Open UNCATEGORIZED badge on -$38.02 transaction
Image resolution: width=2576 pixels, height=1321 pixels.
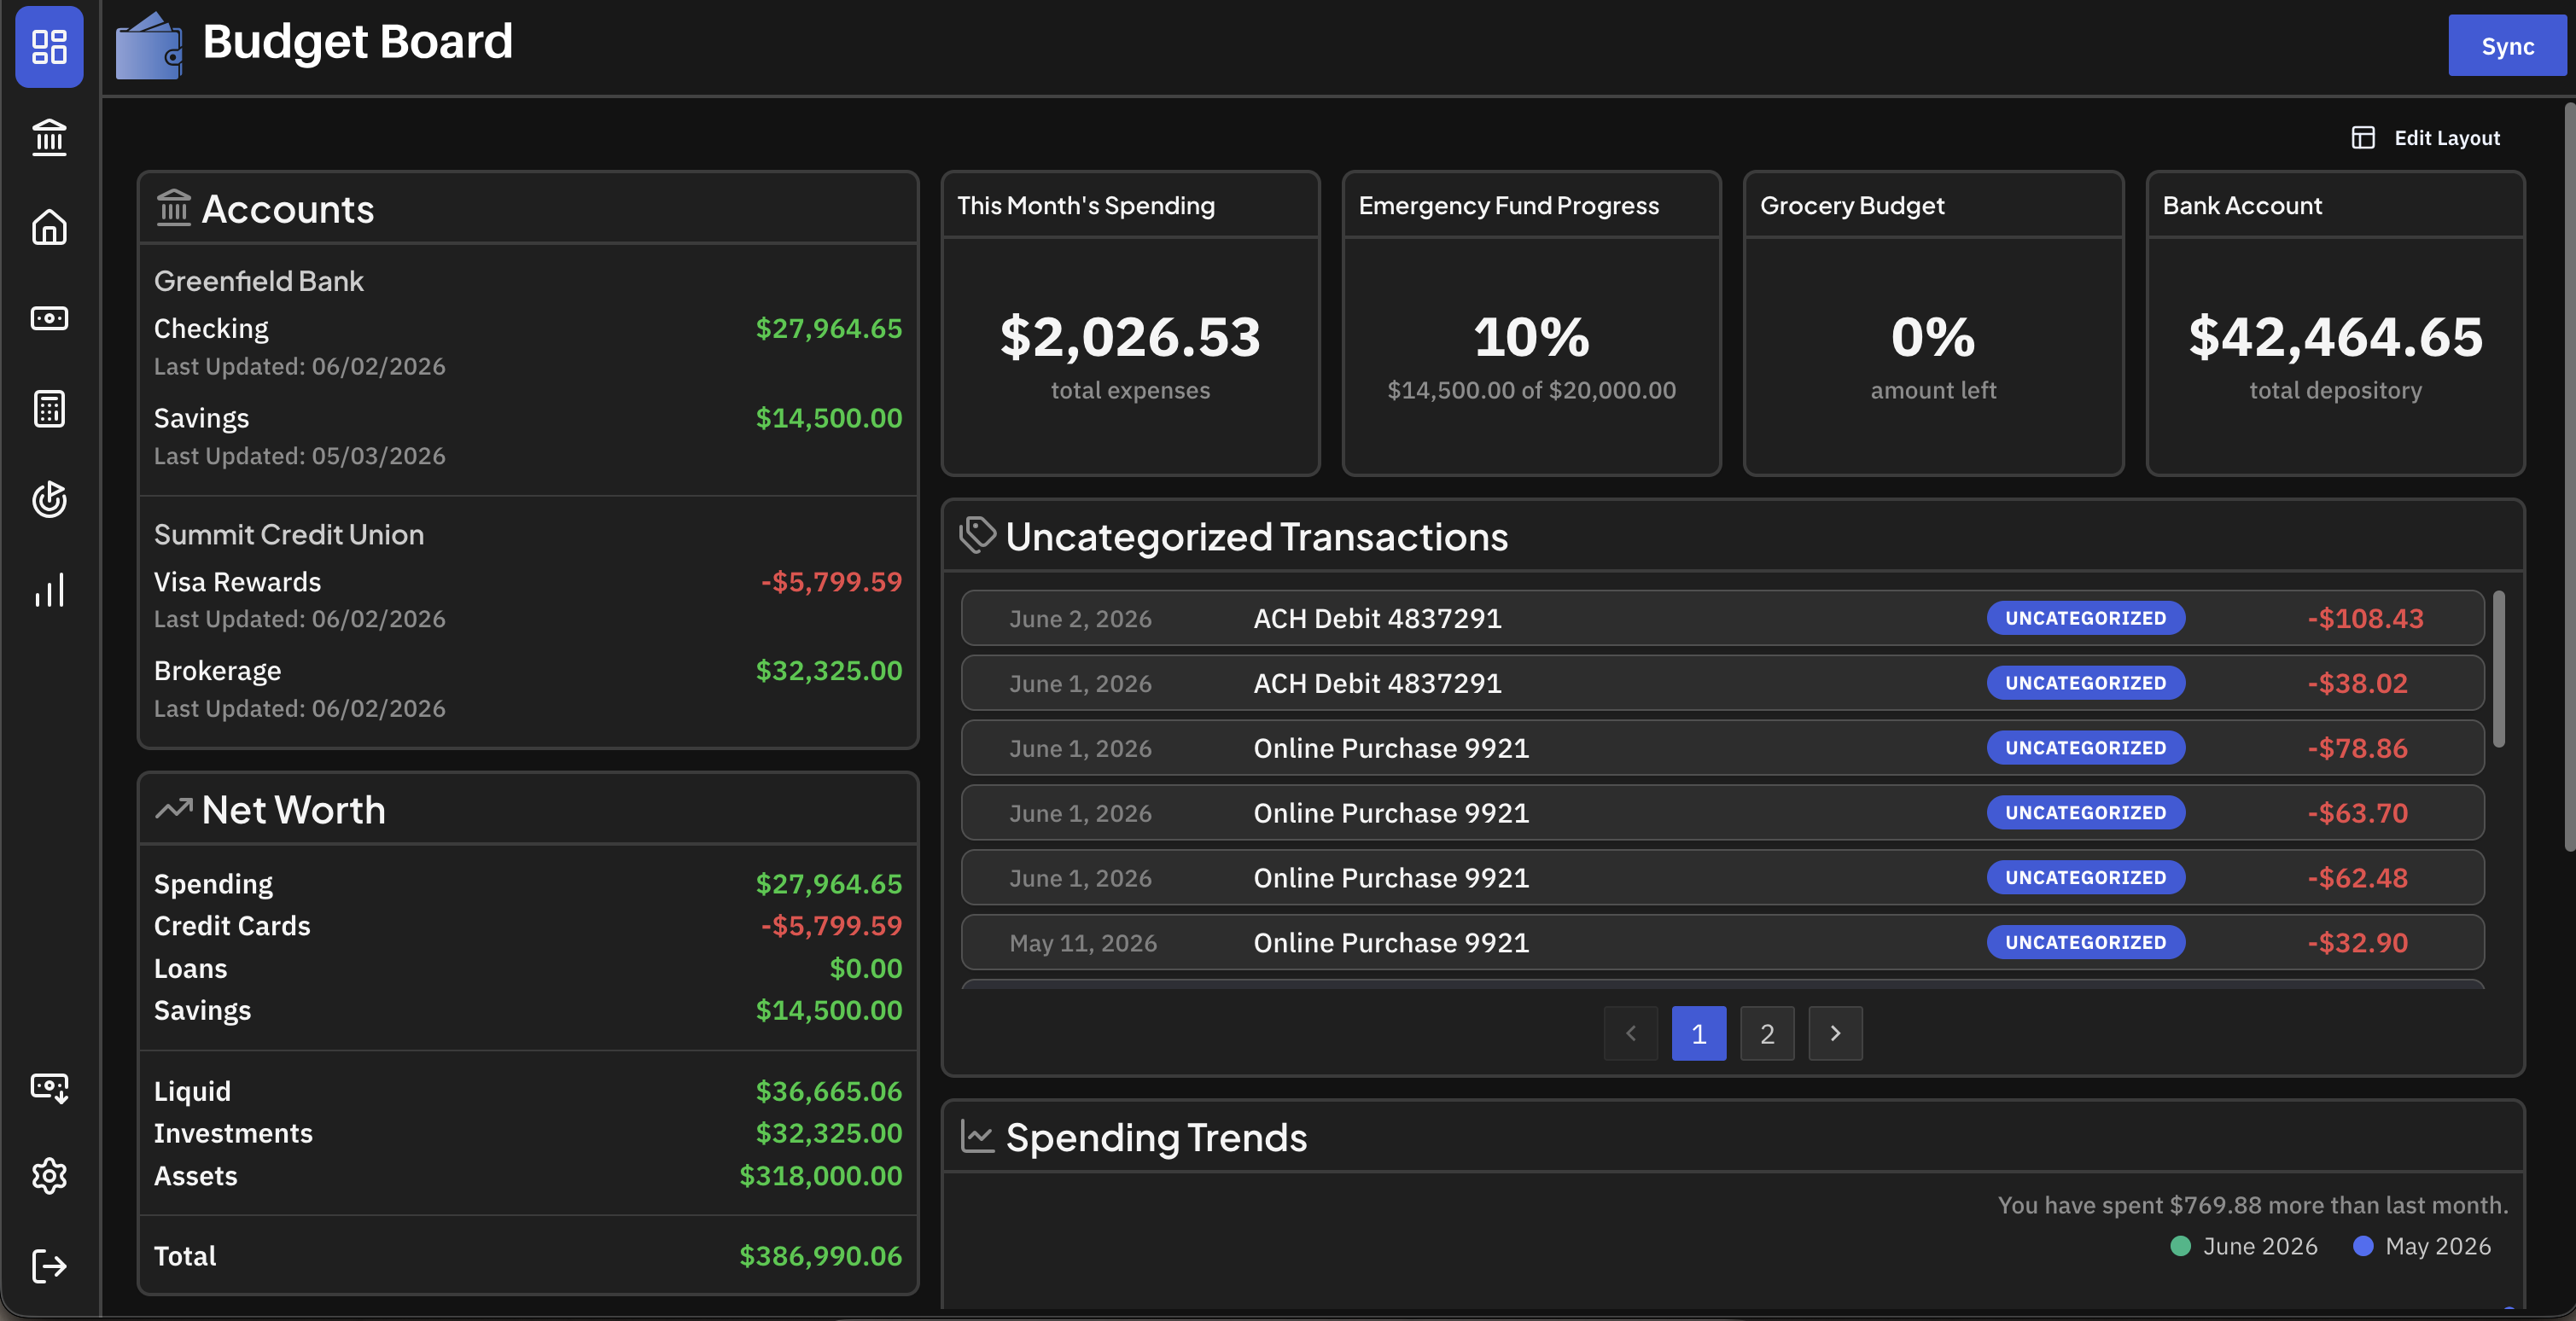pos(2085,683)
